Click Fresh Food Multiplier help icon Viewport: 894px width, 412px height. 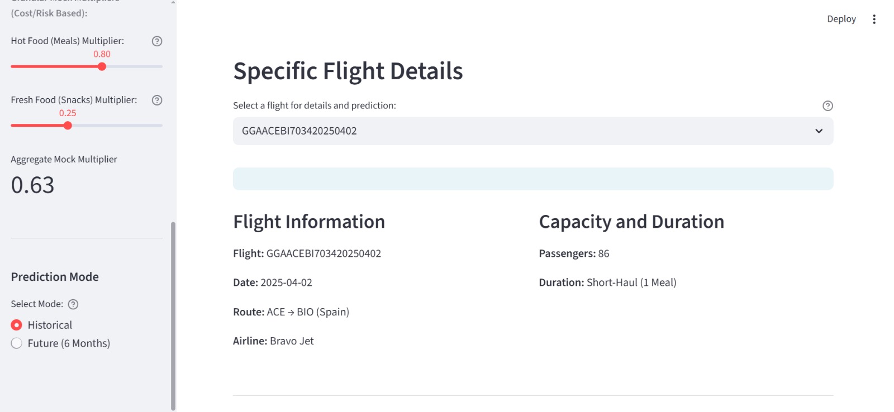pos(157,100)
